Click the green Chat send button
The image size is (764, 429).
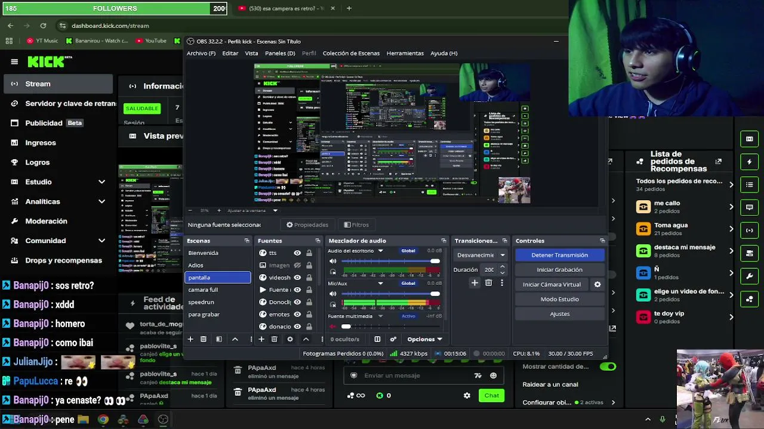[x=491, y=395]
